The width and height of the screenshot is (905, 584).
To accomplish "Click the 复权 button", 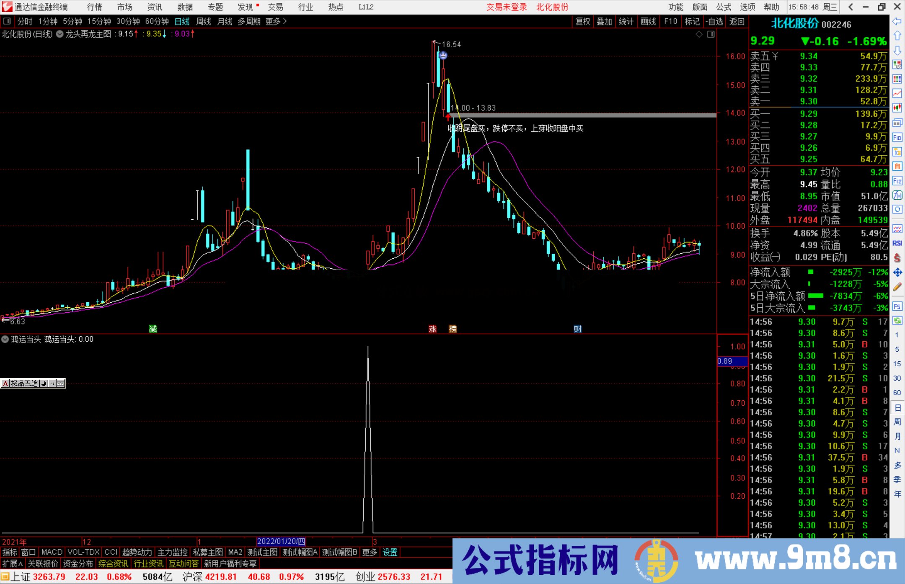I will click(583, 21).
